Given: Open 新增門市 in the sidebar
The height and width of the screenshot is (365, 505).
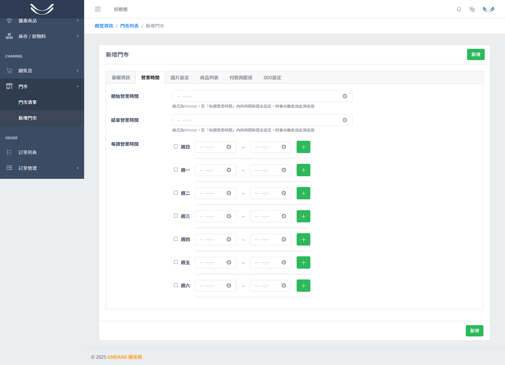Looking at the screenshot, I should [x=42, y=118].
